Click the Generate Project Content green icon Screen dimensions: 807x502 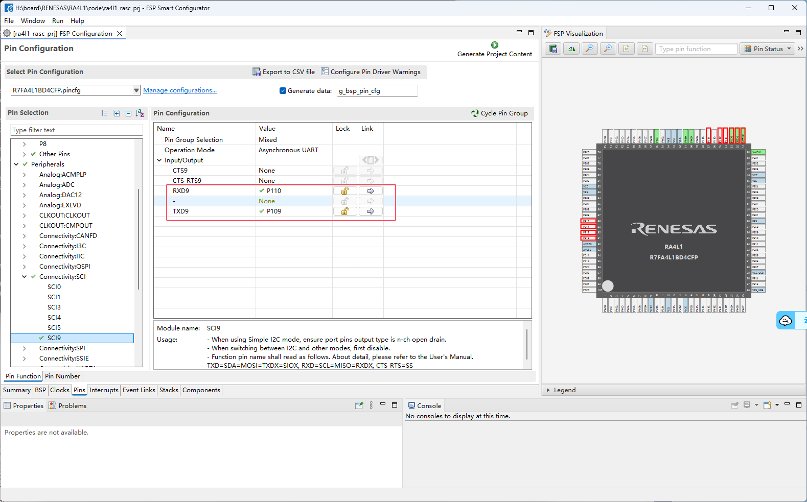[x=494, y=45]
